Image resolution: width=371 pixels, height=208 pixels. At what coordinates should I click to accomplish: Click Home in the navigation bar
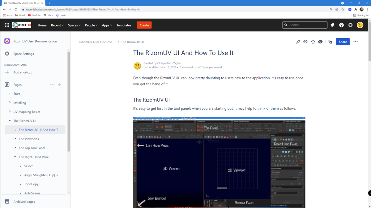pyautogui.click(x=42, y=25)
